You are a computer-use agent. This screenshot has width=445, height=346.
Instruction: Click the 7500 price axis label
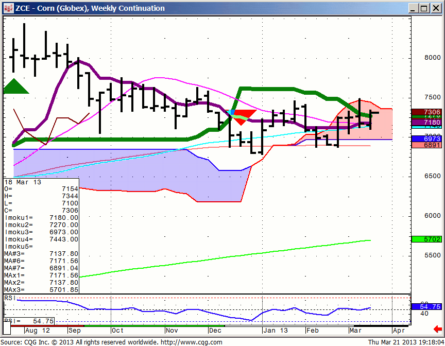(433, 97)
